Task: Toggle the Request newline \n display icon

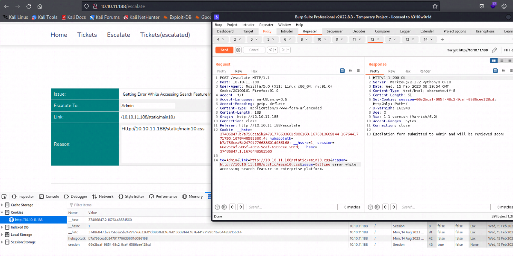Action: tap(350, 71)
